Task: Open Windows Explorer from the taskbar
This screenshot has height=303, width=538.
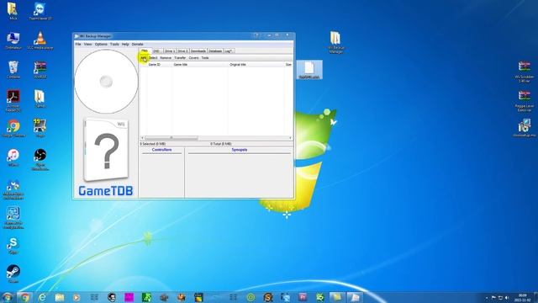Action: (60, 297)
